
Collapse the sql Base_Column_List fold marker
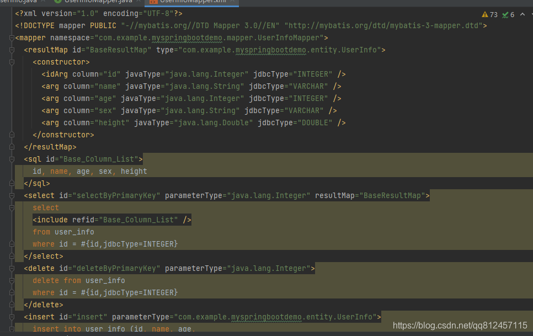[x=12, y=159]
